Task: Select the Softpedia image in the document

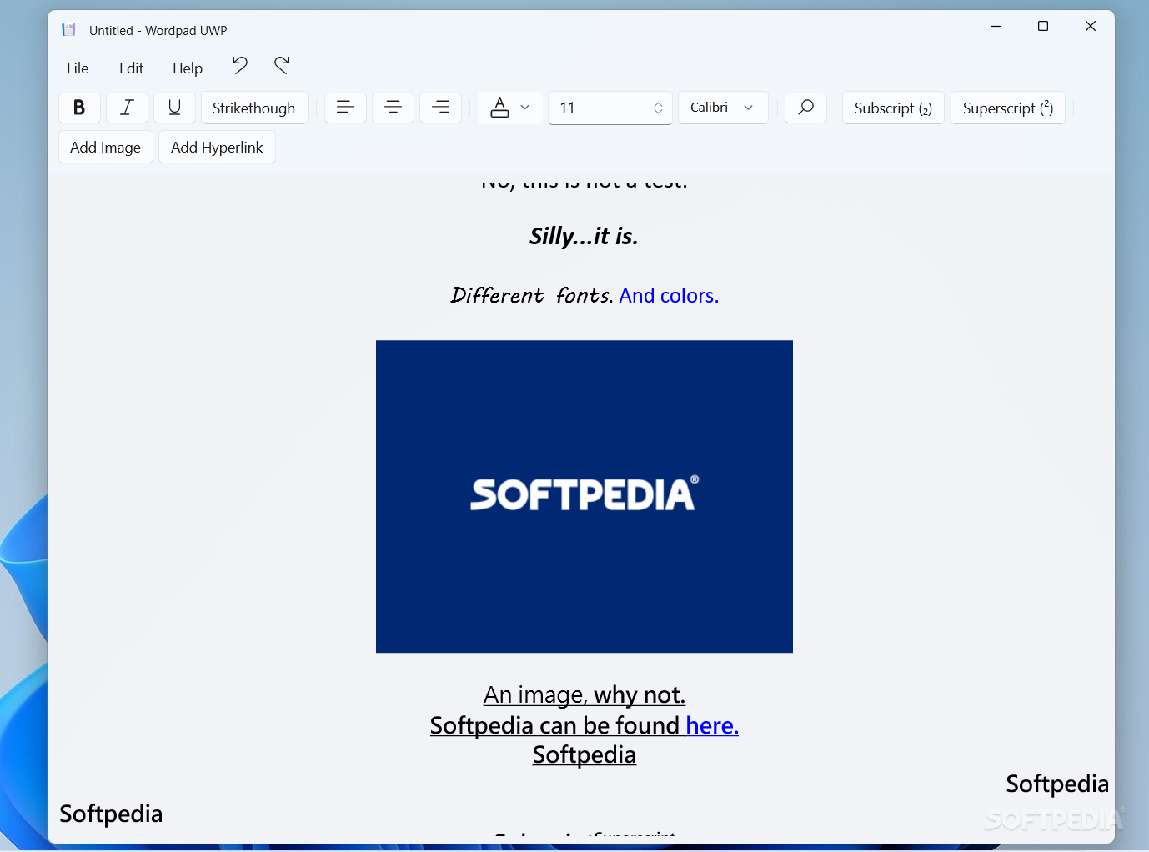Action: coord(585,496)
